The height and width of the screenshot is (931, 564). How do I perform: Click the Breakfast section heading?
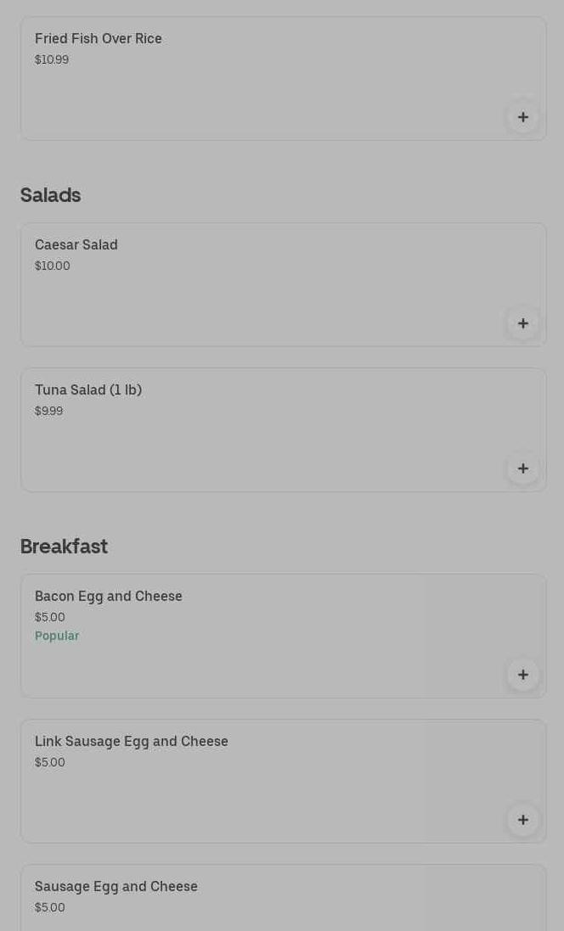coord(64,546)
